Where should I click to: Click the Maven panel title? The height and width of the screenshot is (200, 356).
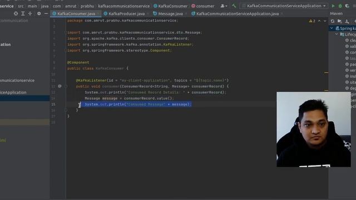click(x=336, y=13)
